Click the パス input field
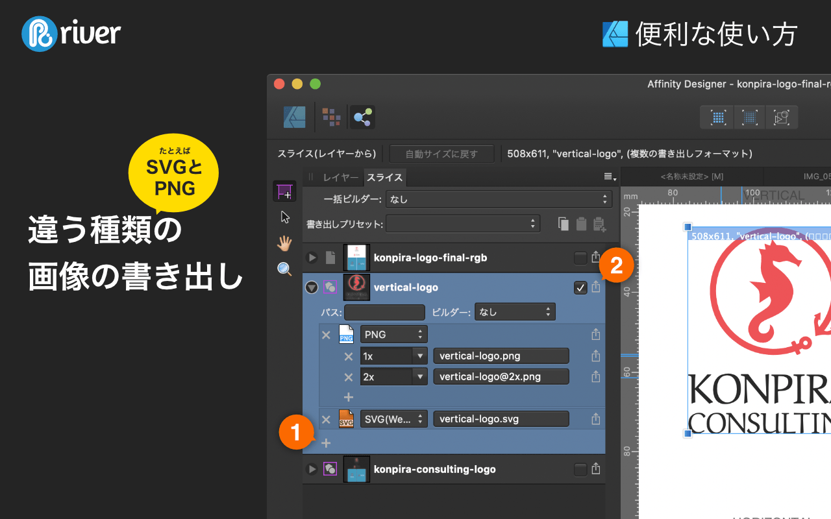 pos(384,312)
